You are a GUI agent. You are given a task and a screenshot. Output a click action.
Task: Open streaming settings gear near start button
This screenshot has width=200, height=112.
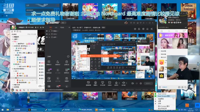click(x=141, y=83)
